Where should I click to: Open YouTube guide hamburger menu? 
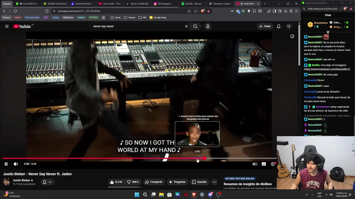(7, 26)
